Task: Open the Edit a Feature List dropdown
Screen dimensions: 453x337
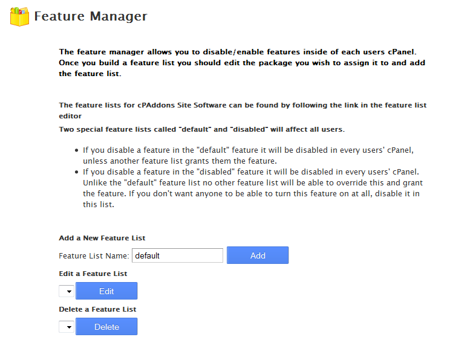Action: click(x=66, y=291)
